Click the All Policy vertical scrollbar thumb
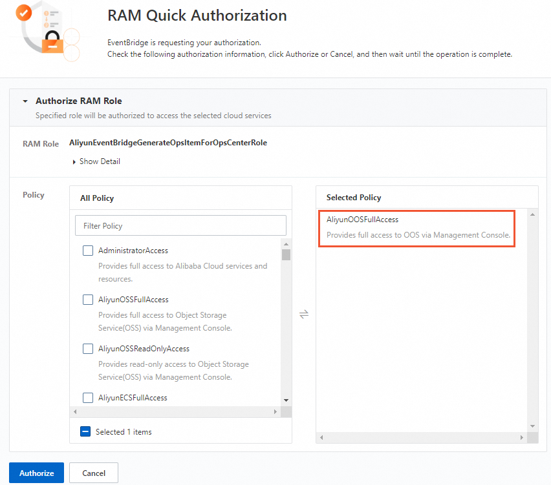Viewport: 551px width, 485px height. [286, 255]
